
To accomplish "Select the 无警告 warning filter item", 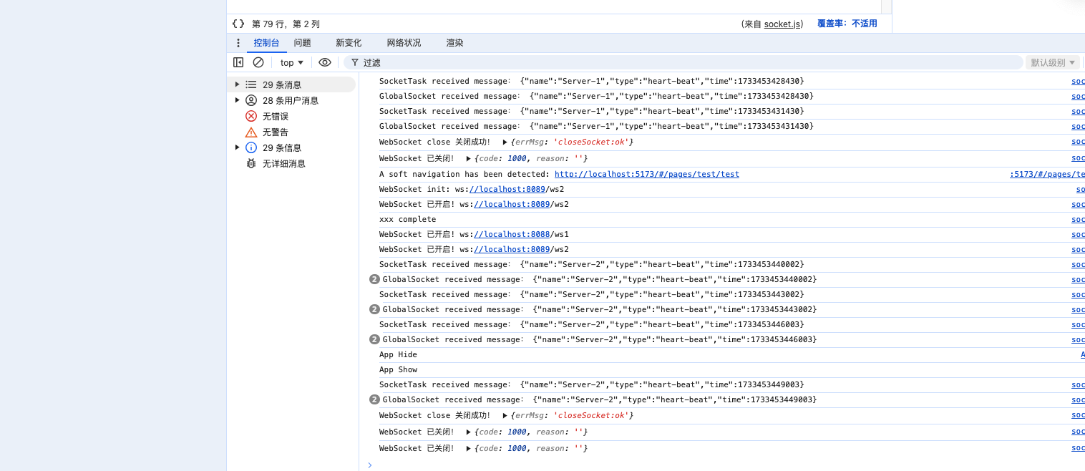I will [x=275, y=132].
